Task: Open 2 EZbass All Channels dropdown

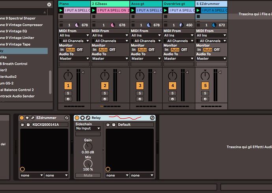Action: pyautogui.click(x=110, y=41)
